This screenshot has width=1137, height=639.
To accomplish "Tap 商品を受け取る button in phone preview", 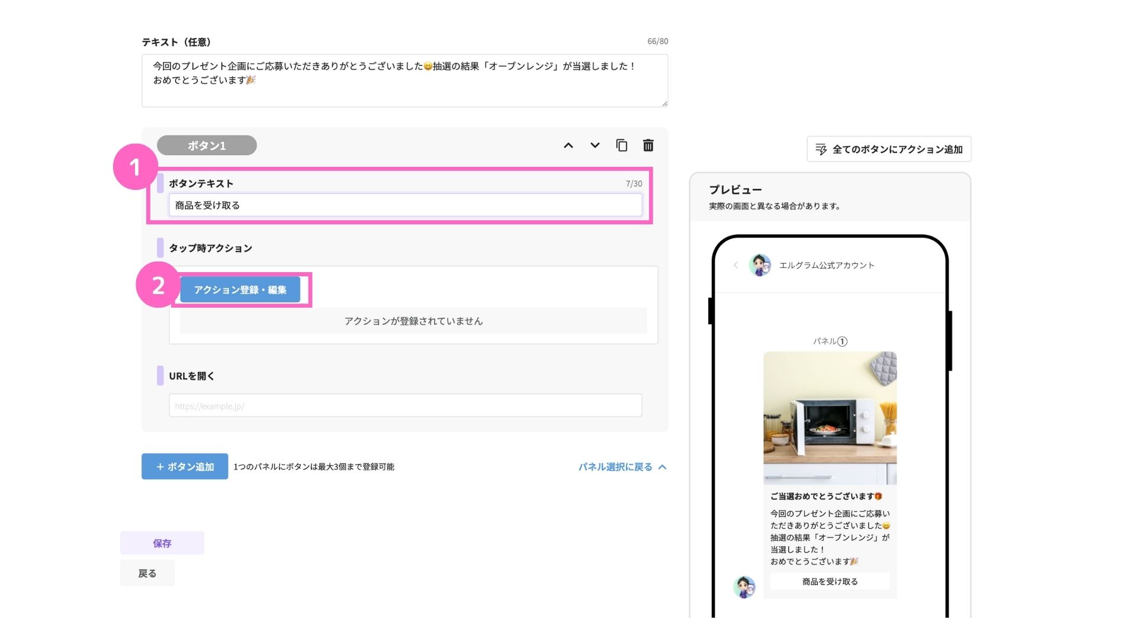I will [x=830, y=582].
